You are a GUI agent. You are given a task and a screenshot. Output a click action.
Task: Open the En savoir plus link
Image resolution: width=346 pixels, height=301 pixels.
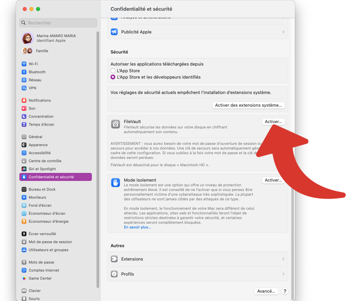[138, 227]
